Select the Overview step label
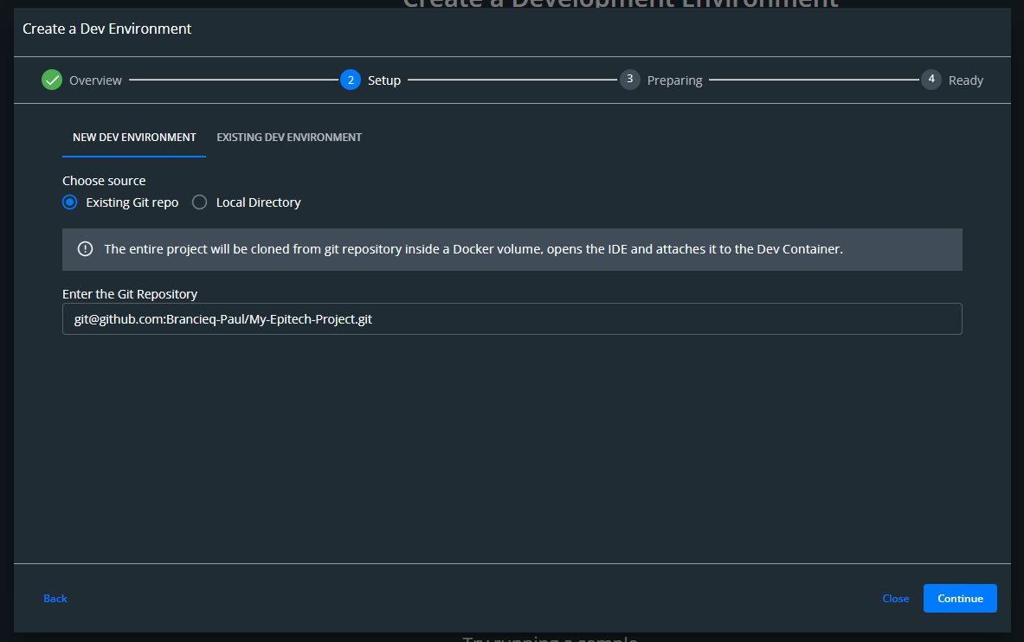 95,80
